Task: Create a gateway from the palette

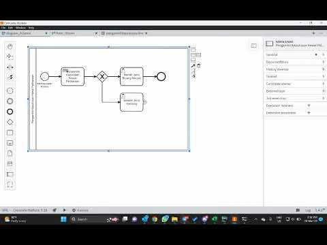Action: [x=10, y=122]
